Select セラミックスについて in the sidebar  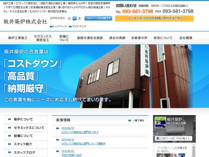point(26,128)
